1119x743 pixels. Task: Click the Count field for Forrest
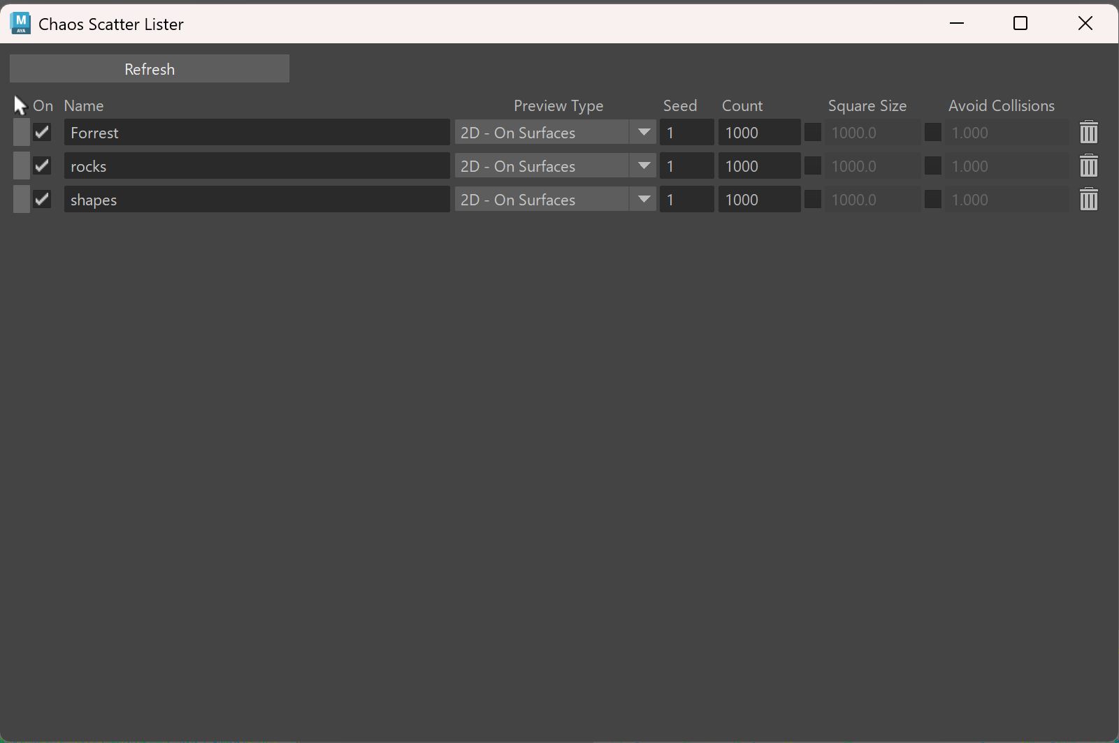point(760,133)
